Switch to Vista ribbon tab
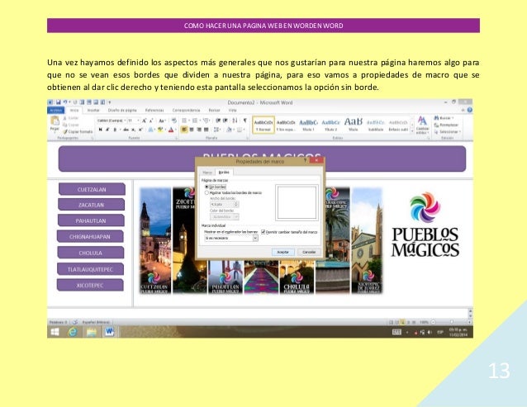The height and width of the screenshot is (407, 527). tap(233, 110)
